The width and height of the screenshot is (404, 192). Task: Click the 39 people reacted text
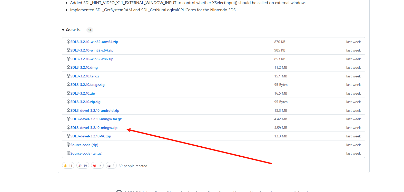[x=133, y=166]
